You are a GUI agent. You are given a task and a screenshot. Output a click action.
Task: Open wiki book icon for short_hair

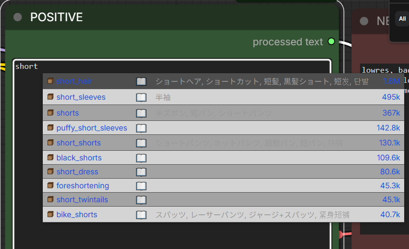(x=141, y=82)
